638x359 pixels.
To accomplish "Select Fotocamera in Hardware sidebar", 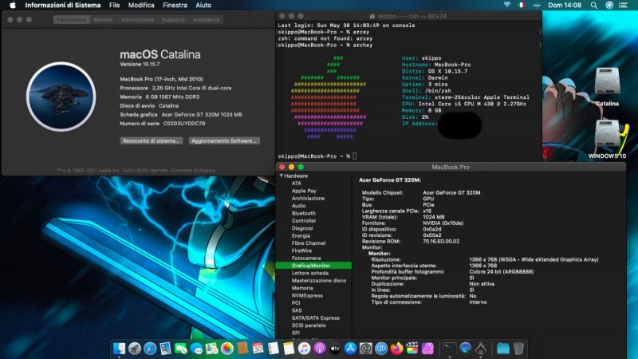I will click(x=306, y=258).
